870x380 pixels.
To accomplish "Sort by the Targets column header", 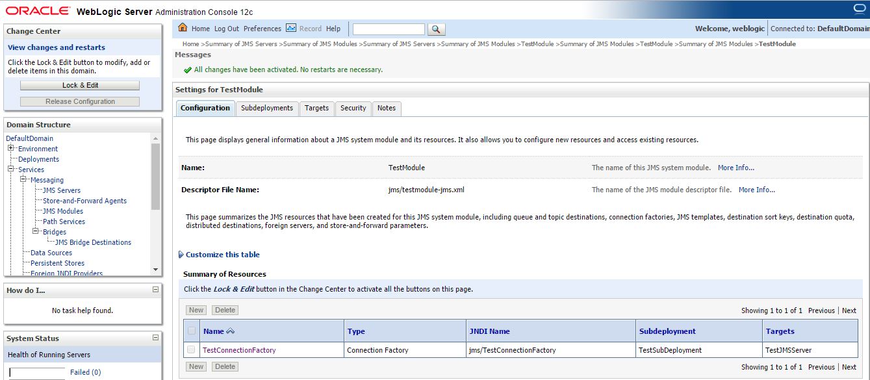I will [780, 331].
